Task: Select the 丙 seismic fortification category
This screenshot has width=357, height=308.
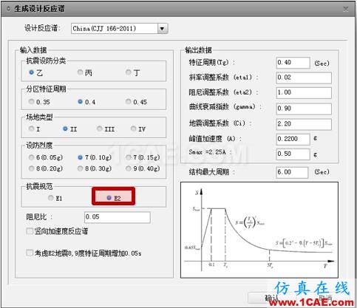Action: click(80, 72)
